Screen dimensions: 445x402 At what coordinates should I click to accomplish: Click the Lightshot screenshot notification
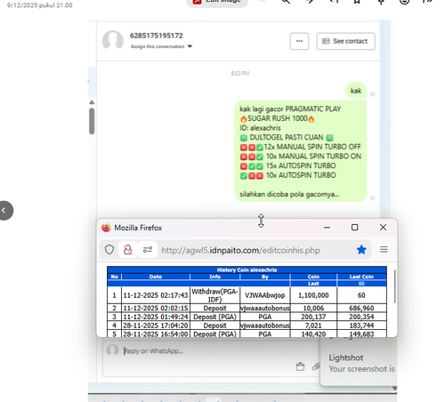click(359, 362)
